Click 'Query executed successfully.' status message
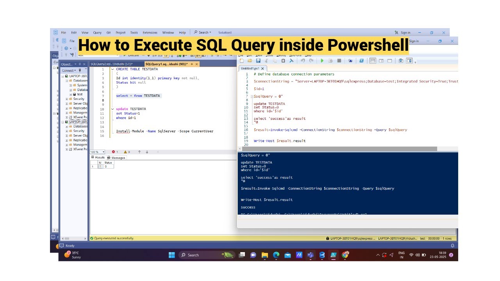Viewport: 500px width, 281px height. [x=114, y=238]
